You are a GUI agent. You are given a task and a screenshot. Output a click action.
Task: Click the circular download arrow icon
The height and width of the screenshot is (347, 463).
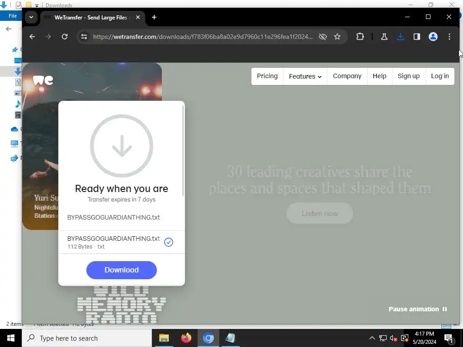122,146
